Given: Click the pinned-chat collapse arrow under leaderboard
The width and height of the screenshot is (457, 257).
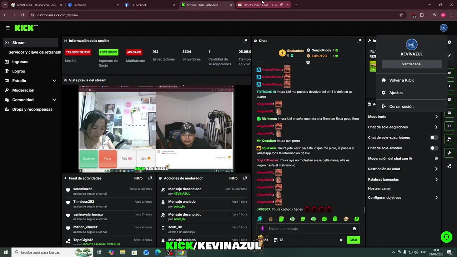Looking at the screenshot, I should [x=308, y=62].
